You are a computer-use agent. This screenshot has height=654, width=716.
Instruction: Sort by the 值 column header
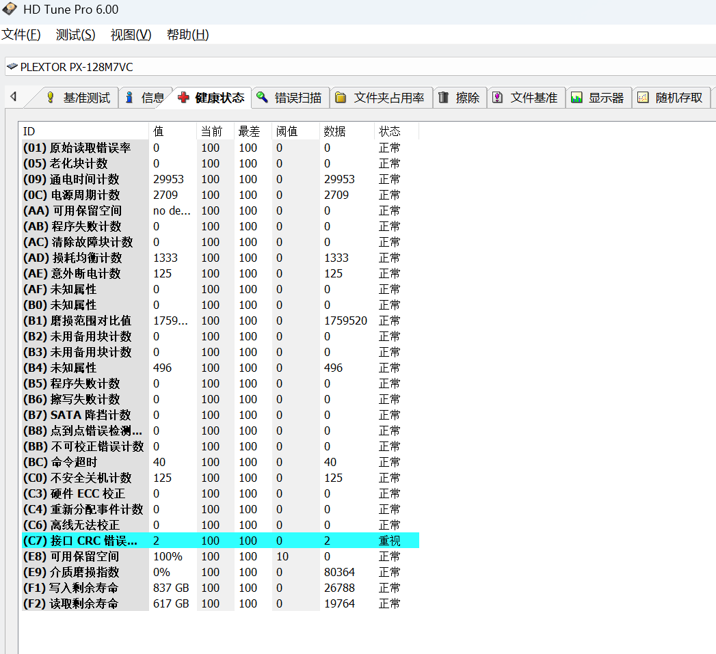173,131
